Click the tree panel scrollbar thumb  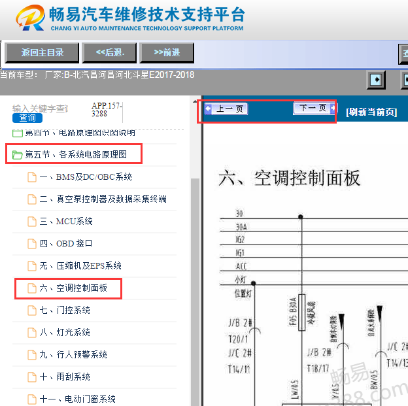(x=195, y=292)
